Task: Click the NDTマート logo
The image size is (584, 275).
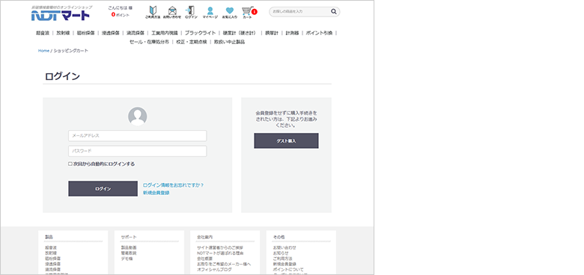Action: tap(61, 15)
